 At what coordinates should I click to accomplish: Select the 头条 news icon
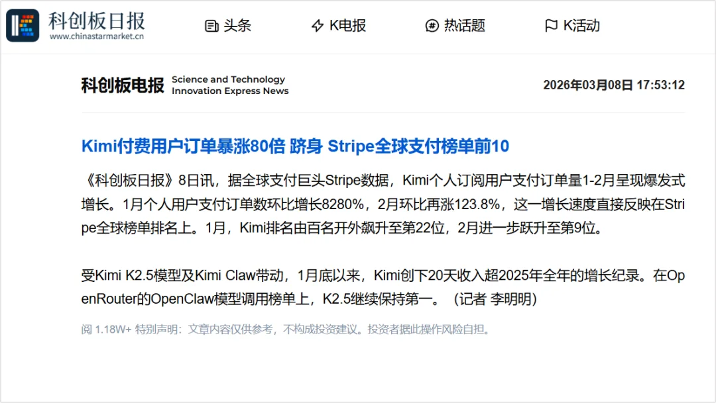point(211,25)
